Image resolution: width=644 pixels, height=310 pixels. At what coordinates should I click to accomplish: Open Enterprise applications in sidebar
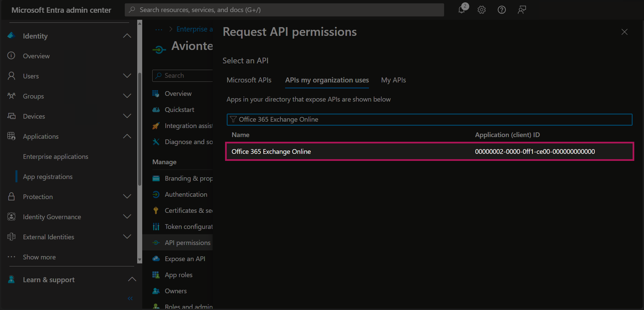pyautogui.click(x=56, y=157)
